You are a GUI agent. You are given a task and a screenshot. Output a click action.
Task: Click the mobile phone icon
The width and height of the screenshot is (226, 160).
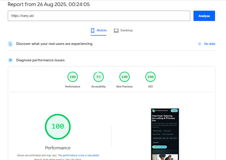coord(92,31)
